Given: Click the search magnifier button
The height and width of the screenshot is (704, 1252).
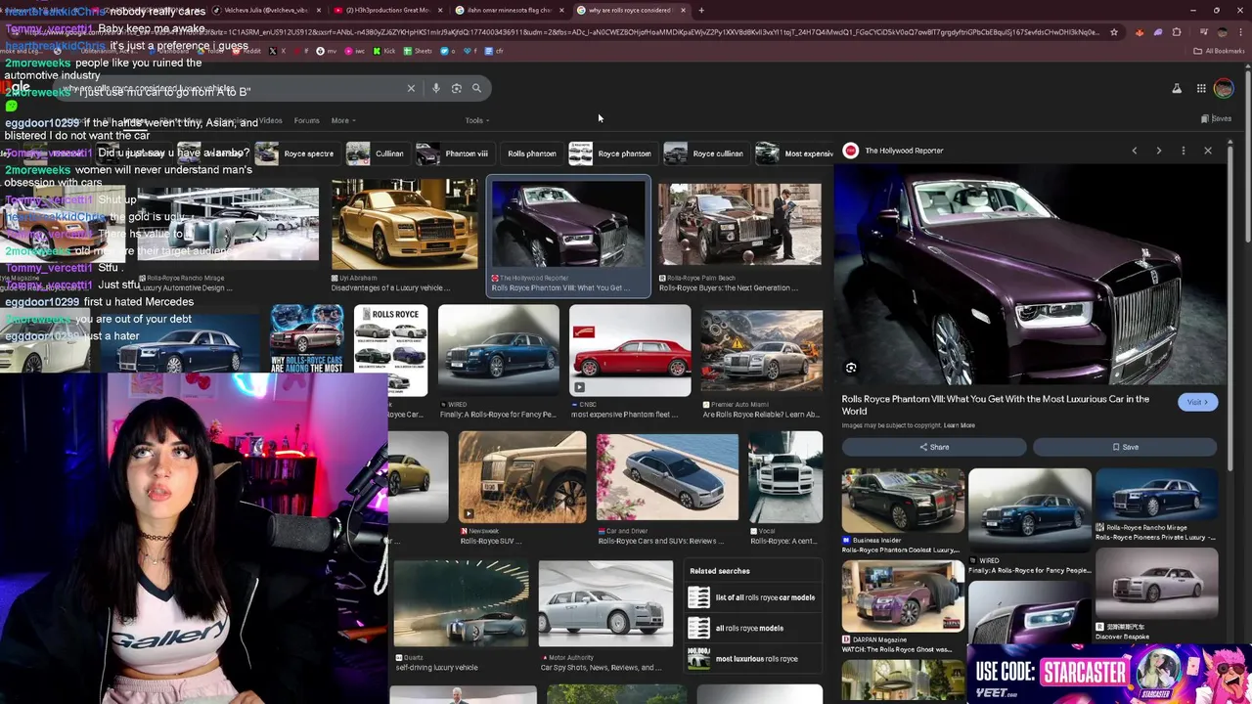Looking at the screenshot, I should tap(476, 89).
